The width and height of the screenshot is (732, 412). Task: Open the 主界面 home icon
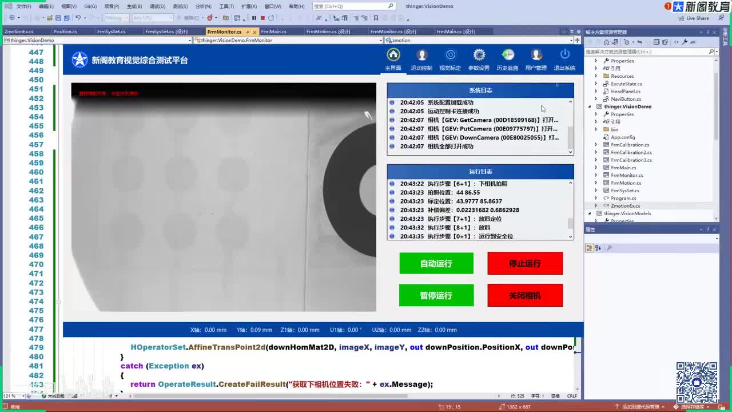pos(393,55)
